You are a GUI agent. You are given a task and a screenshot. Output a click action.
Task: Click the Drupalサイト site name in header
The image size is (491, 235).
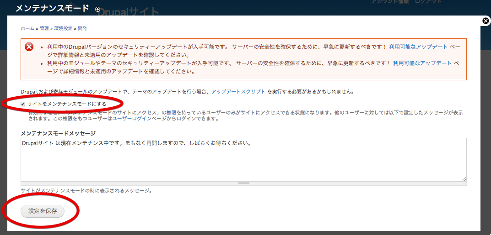[x=128, y=11]
